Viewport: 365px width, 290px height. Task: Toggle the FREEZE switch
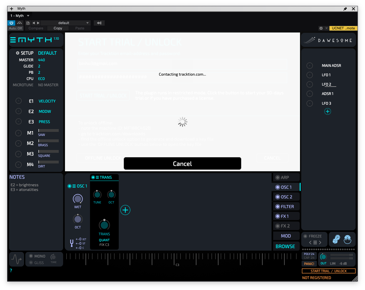[x=305, y=236]
